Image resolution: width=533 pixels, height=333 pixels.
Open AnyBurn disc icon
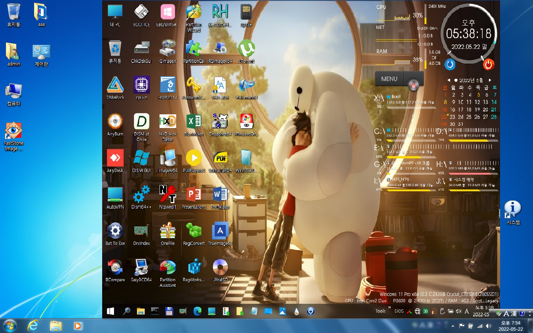tap(115, 125)
